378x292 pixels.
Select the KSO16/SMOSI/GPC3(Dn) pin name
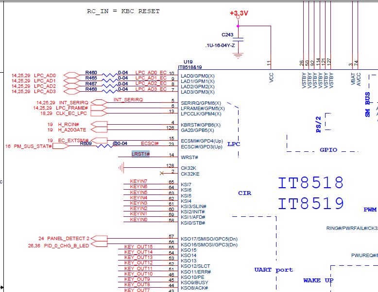tap(209, 245)
